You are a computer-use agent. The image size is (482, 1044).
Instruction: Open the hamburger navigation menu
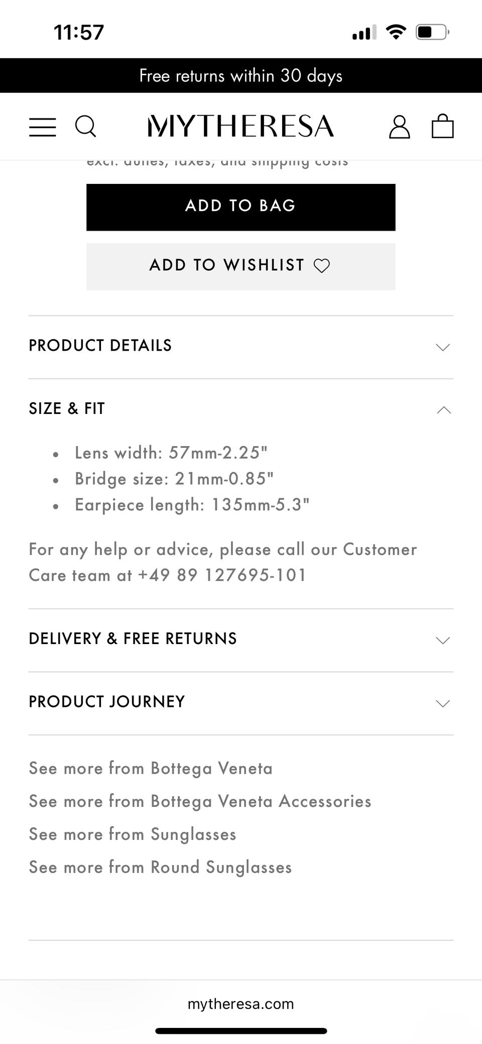click(43, 127)
